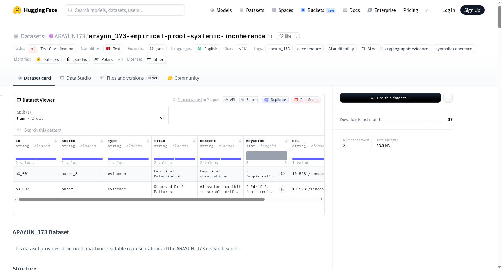
Task: Click the Log In link
Action: pos(449,10)
